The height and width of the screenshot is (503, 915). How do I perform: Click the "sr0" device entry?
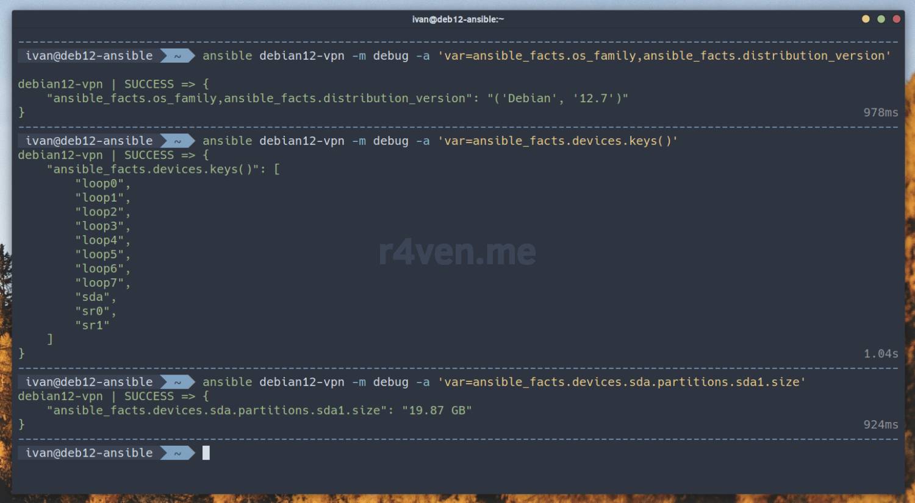click(93, 311)
